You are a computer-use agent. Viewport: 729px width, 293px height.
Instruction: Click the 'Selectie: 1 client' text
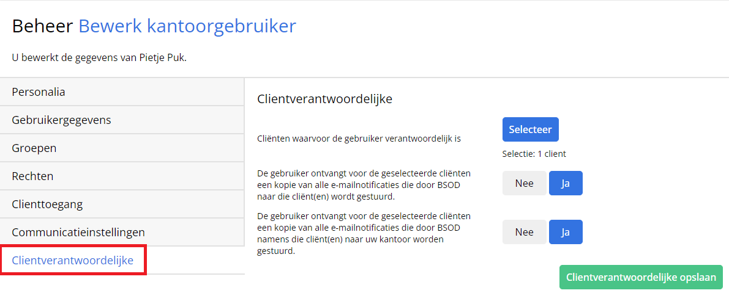click(x=534, y=153)
